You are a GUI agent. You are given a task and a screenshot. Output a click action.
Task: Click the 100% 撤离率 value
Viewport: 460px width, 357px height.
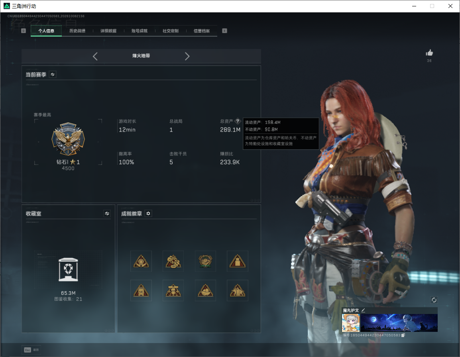(x=126, y=162)
